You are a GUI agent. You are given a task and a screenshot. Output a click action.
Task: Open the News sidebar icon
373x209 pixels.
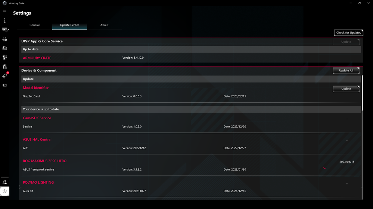4,85
